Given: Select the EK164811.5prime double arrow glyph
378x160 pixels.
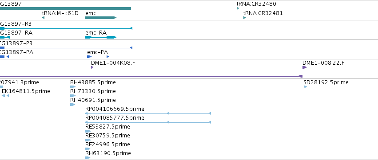Looking at the screenshot, I should [x=5, y=96].
